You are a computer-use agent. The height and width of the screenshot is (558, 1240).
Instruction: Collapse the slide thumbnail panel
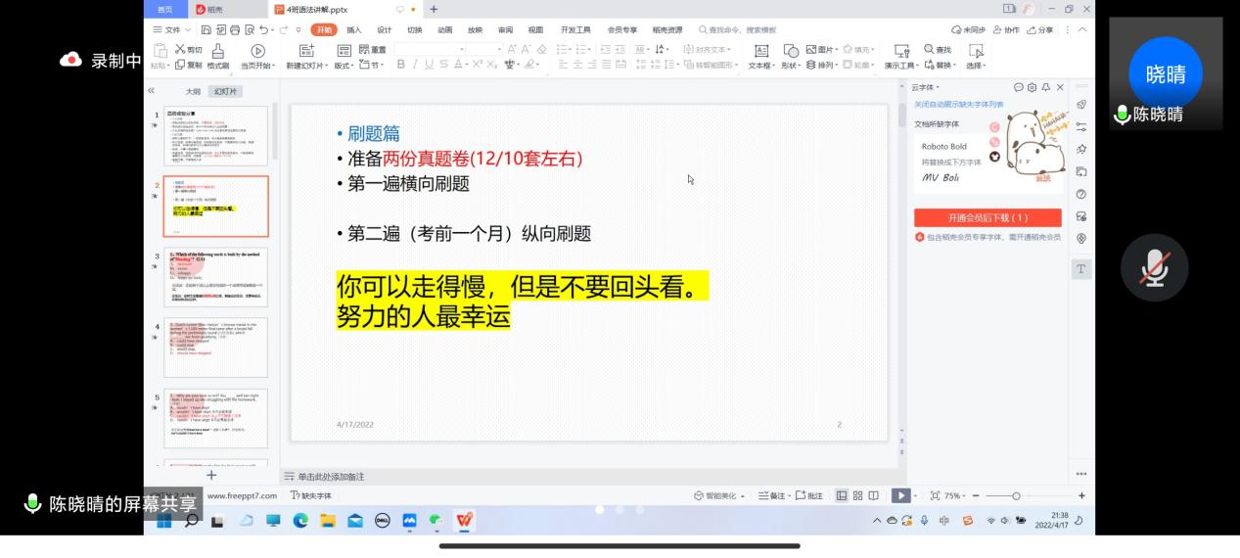(152, 90)
